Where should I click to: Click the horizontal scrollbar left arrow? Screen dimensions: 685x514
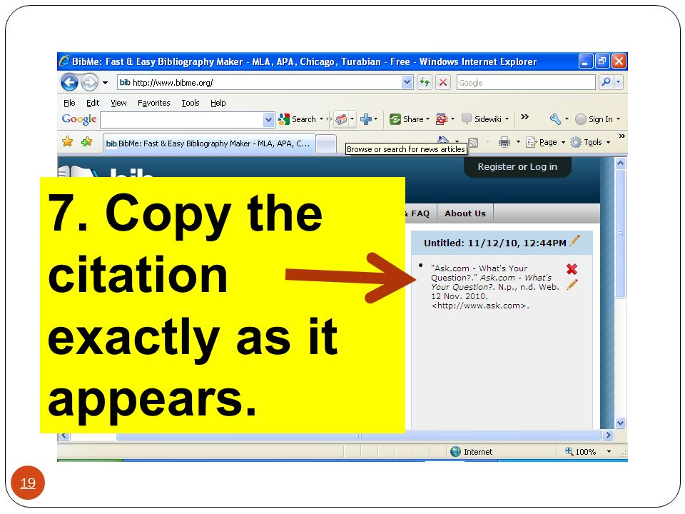(x=64, y=435)
